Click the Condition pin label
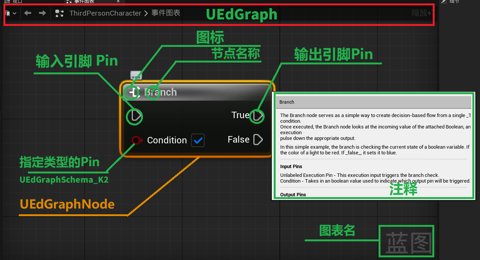This screenshot has height=260, width=480. (x=167, y=140)
